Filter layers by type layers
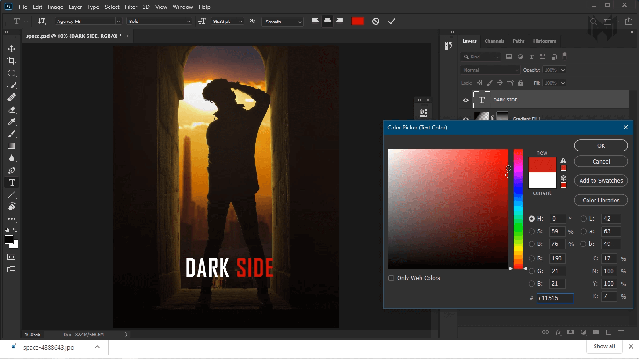This screenshot has width=639, height=359. 531,57
